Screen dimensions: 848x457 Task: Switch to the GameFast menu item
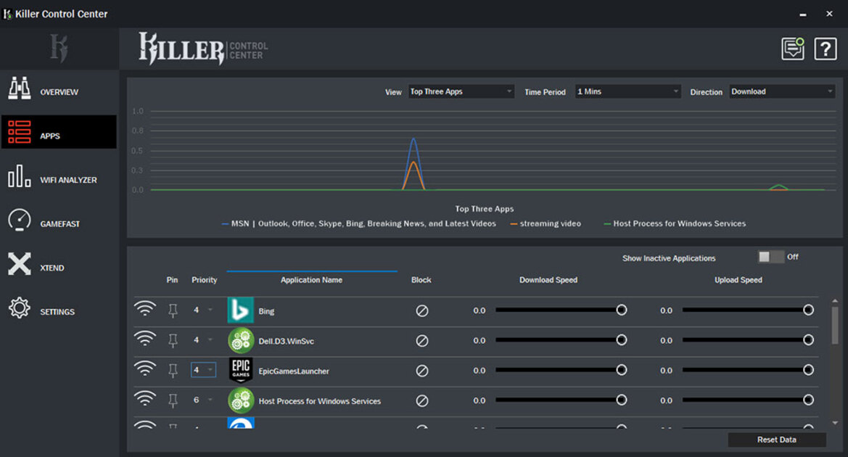[x=59, y=224]
